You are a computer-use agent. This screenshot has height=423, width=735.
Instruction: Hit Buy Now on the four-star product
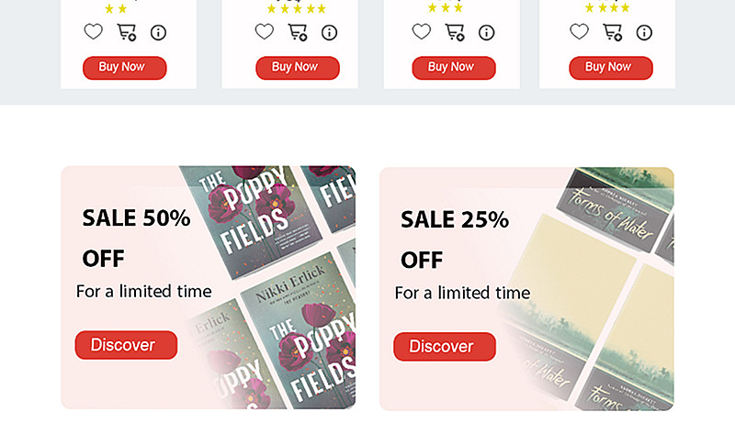[x=611, y=68]
